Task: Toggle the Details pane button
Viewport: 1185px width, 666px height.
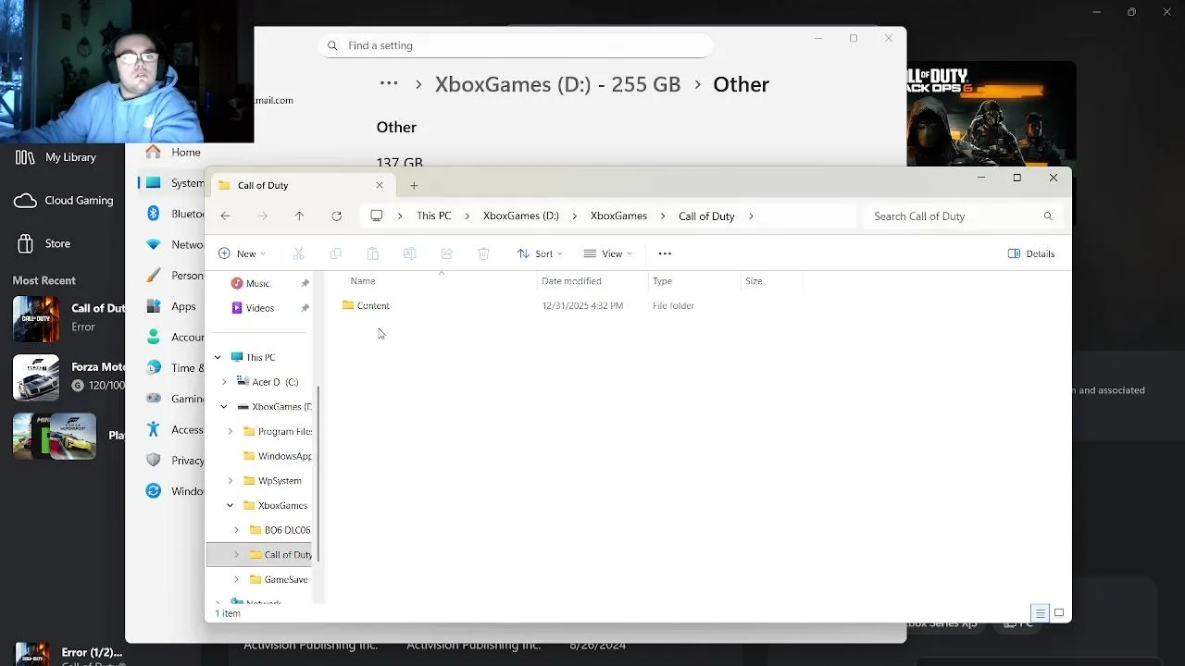Action: point(1031,253)
